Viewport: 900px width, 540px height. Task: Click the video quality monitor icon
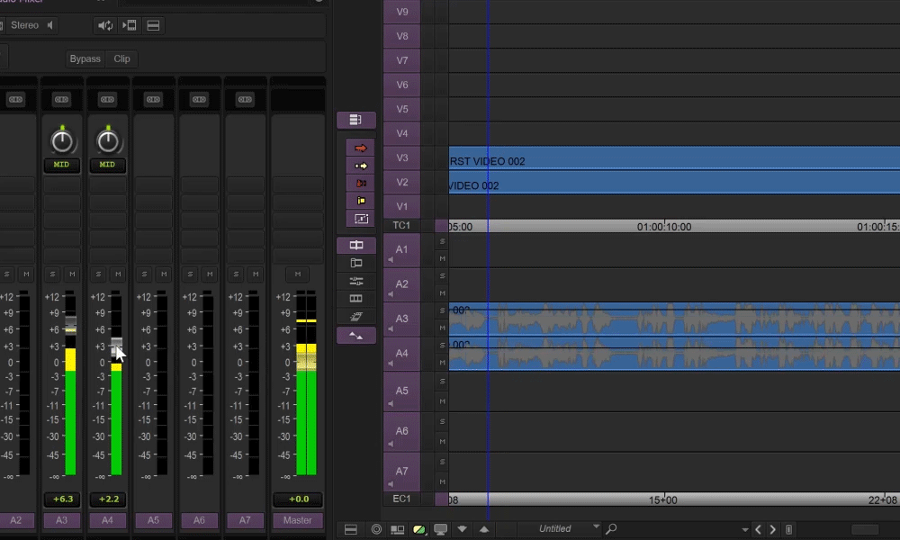(x=440, y=529)
